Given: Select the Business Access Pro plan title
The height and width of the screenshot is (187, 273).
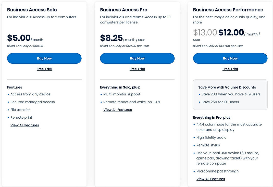Looking at the screenshot, I should tap(123, 10).
